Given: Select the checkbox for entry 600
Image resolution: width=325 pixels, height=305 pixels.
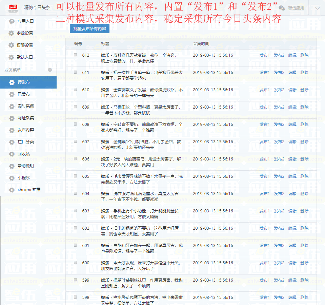Looking at the screenshot, I should pos(76,263).
